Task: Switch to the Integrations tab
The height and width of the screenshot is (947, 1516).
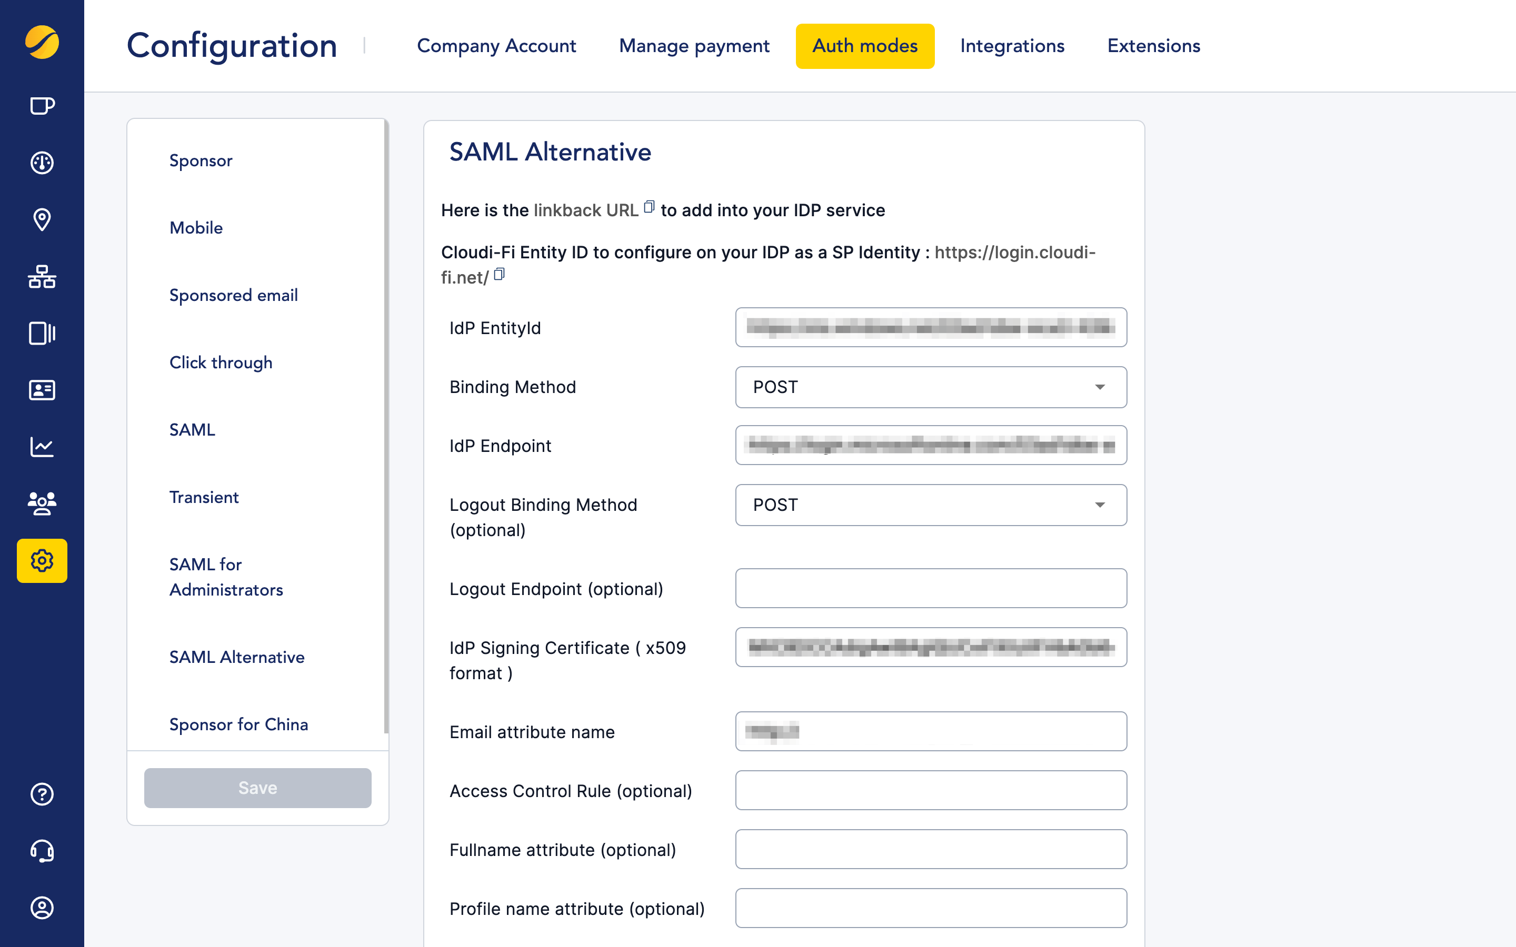Action: tap(1011, 46)
